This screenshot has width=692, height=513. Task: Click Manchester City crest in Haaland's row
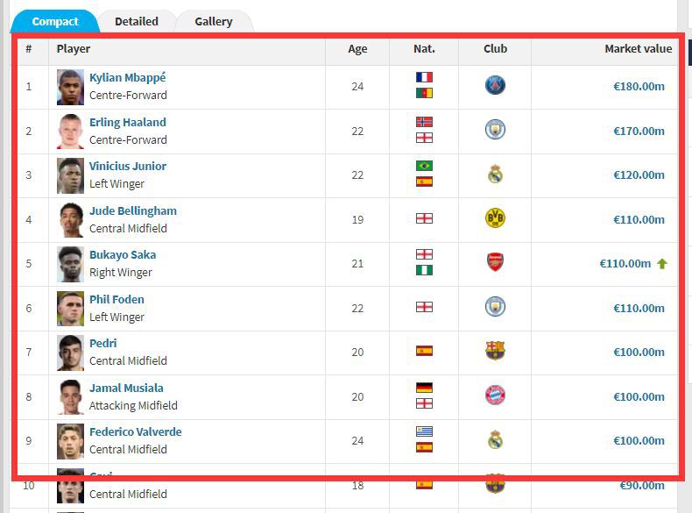(x=495, y=131)
